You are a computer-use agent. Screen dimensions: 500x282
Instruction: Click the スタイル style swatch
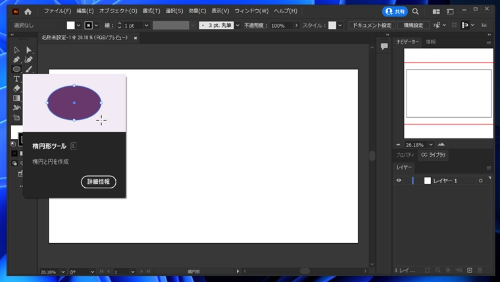(x=332, y=25)
